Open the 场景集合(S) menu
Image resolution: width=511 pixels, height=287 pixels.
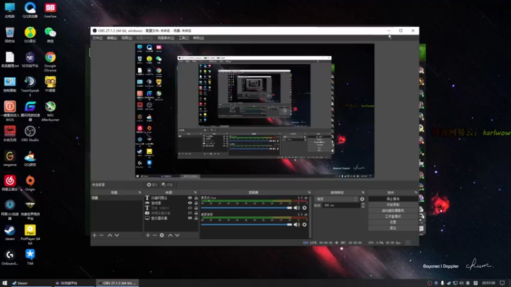pyautogui.click(x=165, y=38)
